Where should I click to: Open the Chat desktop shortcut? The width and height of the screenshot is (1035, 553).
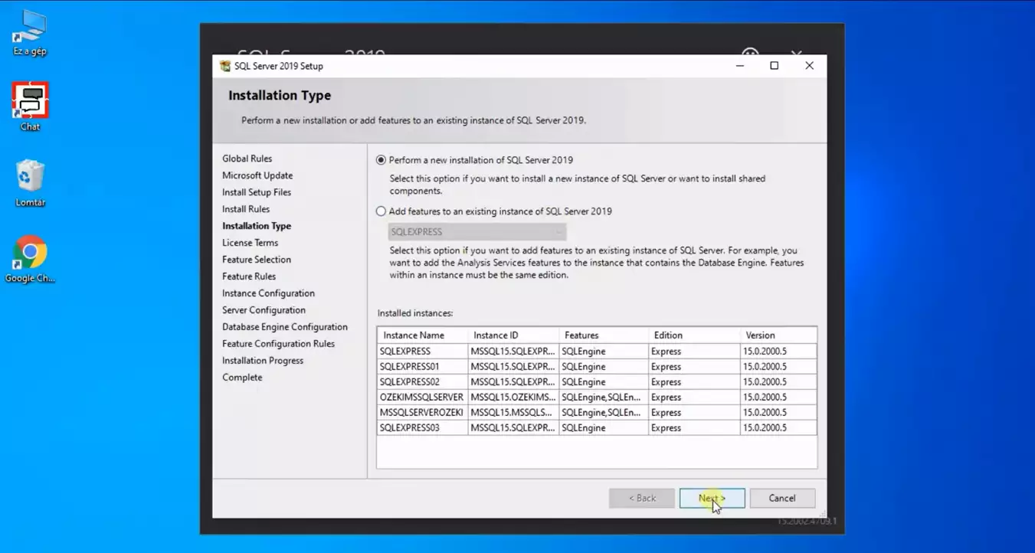tap(30, 106)
